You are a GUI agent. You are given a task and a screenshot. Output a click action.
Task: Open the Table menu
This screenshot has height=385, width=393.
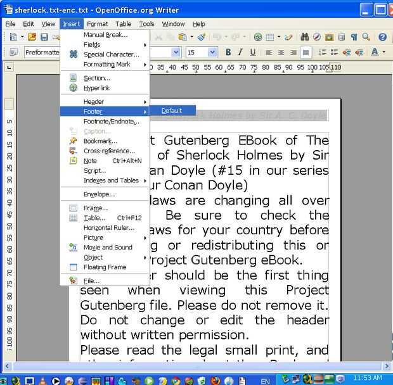click(x=124, y=24)
